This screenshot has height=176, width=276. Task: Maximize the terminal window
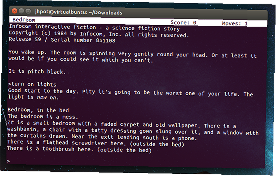28,11
